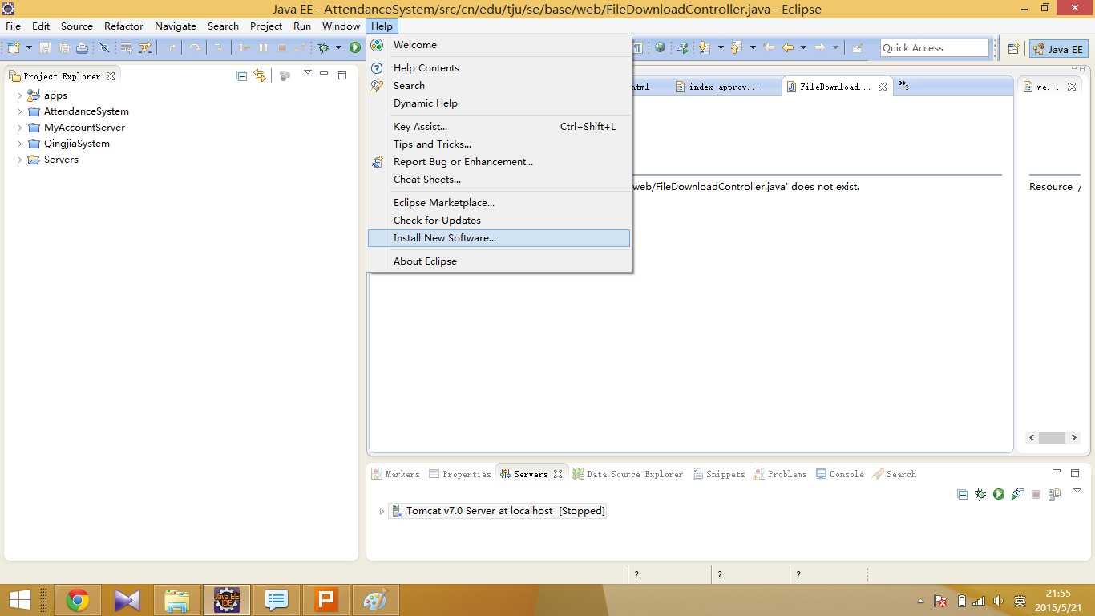This screenshot has height=616, width=1095.
Task: Click the Publish to server icon
Action: coord(1055,494)
